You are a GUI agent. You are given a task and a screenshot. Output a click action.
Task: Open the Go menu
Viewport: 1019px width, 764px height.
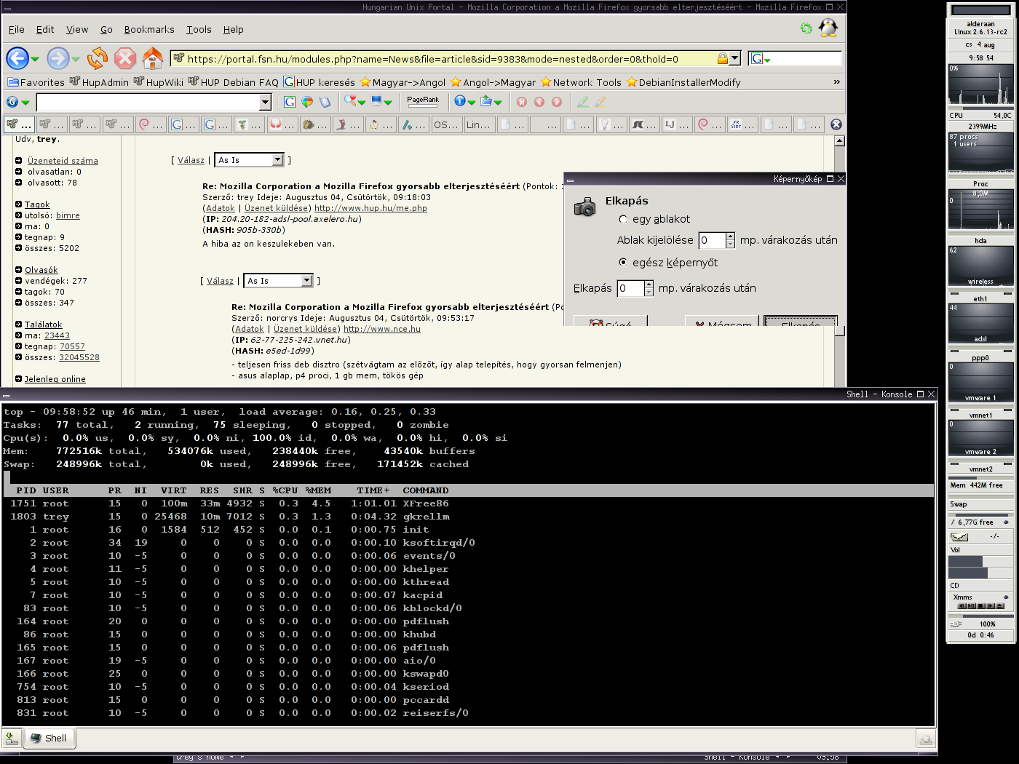pos(106,29)
